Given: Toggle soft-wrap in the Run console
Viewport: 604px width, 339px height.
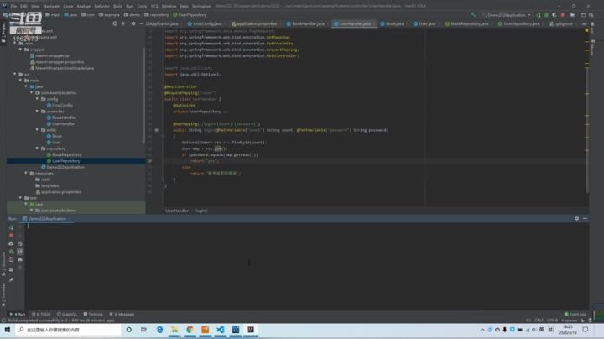Looking at the screenshot, I should click(x=20, y=243).
